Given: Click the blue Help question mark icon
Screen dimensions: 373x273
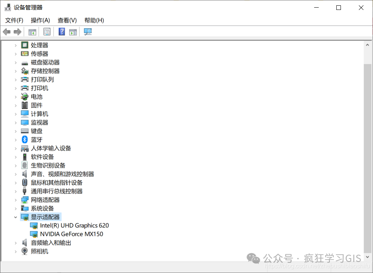Looking at the screenshot, I should click(62, 32).
